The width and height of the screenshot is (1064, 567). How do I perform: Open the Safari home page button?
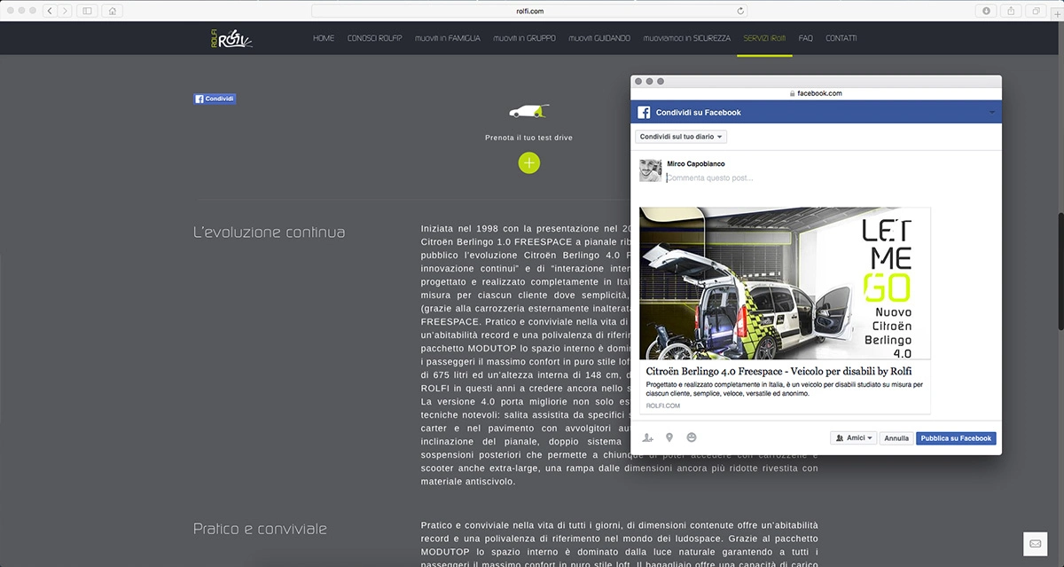[x=112, y=11]
